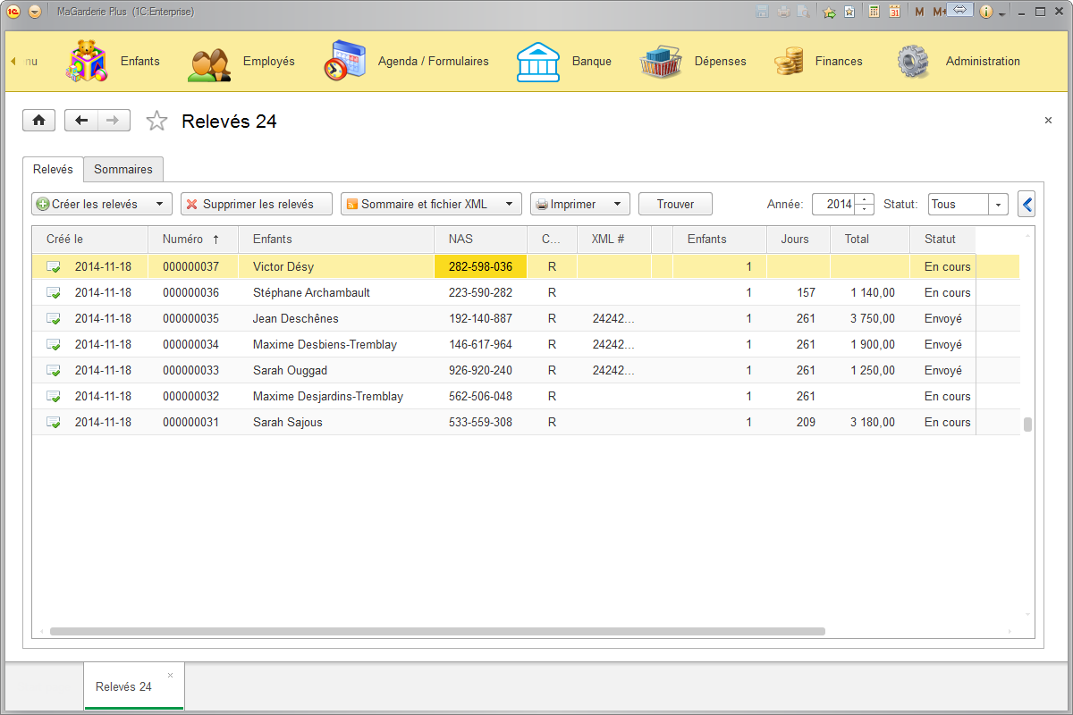Open the calculator from the title bar
The image size is (1073, 715).
(x=874, y=11)
